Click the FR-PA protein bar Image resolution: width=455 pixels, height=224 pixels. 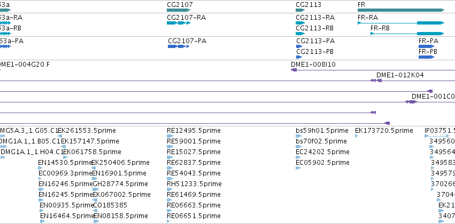[x=426, y=46]
